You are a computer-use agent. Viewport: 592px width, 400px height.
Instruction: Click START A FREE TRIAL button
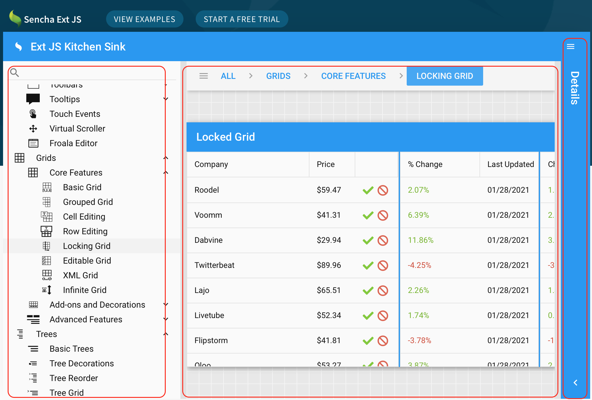pos(242,19)
